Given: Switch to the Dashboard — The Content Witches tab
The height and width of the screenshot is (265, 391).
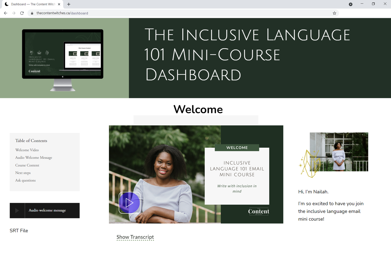Looking at the screenshot, I should [31, 4].
